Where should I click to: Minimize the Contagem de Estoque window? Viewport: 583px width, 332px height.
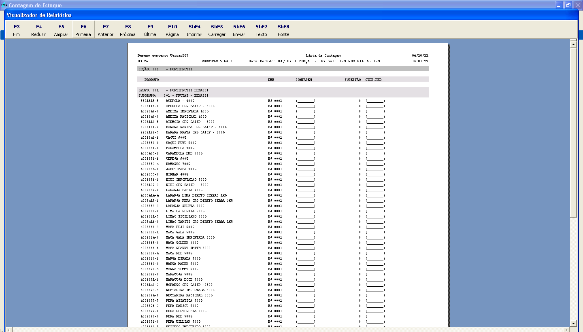pyautogui.click(x=560, y=5)
